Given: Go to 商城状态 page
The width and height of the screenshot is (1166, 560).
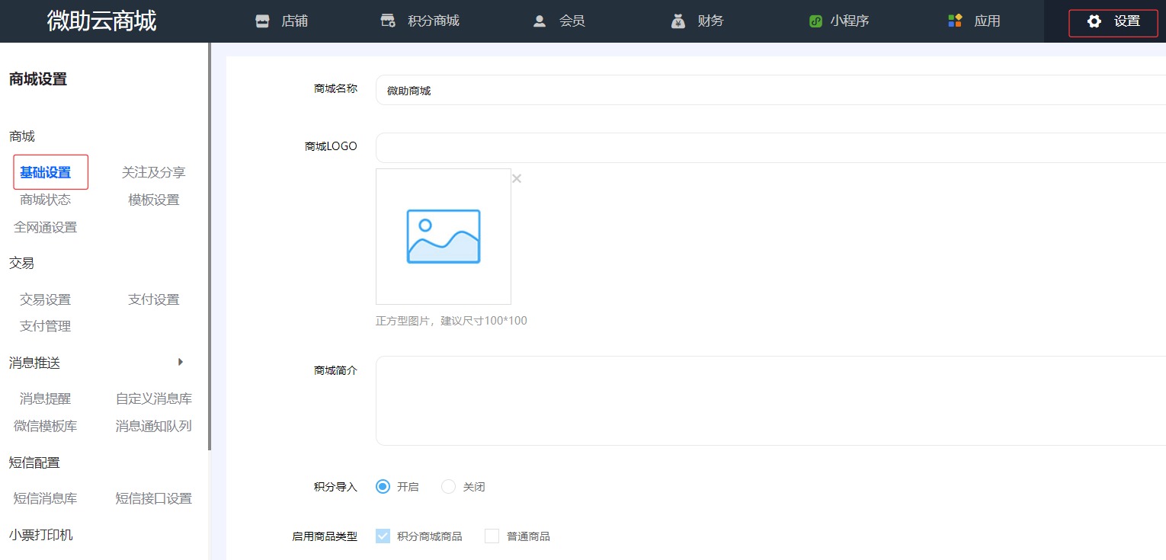Looking at the screenshot, I should (x=46, y=200).
